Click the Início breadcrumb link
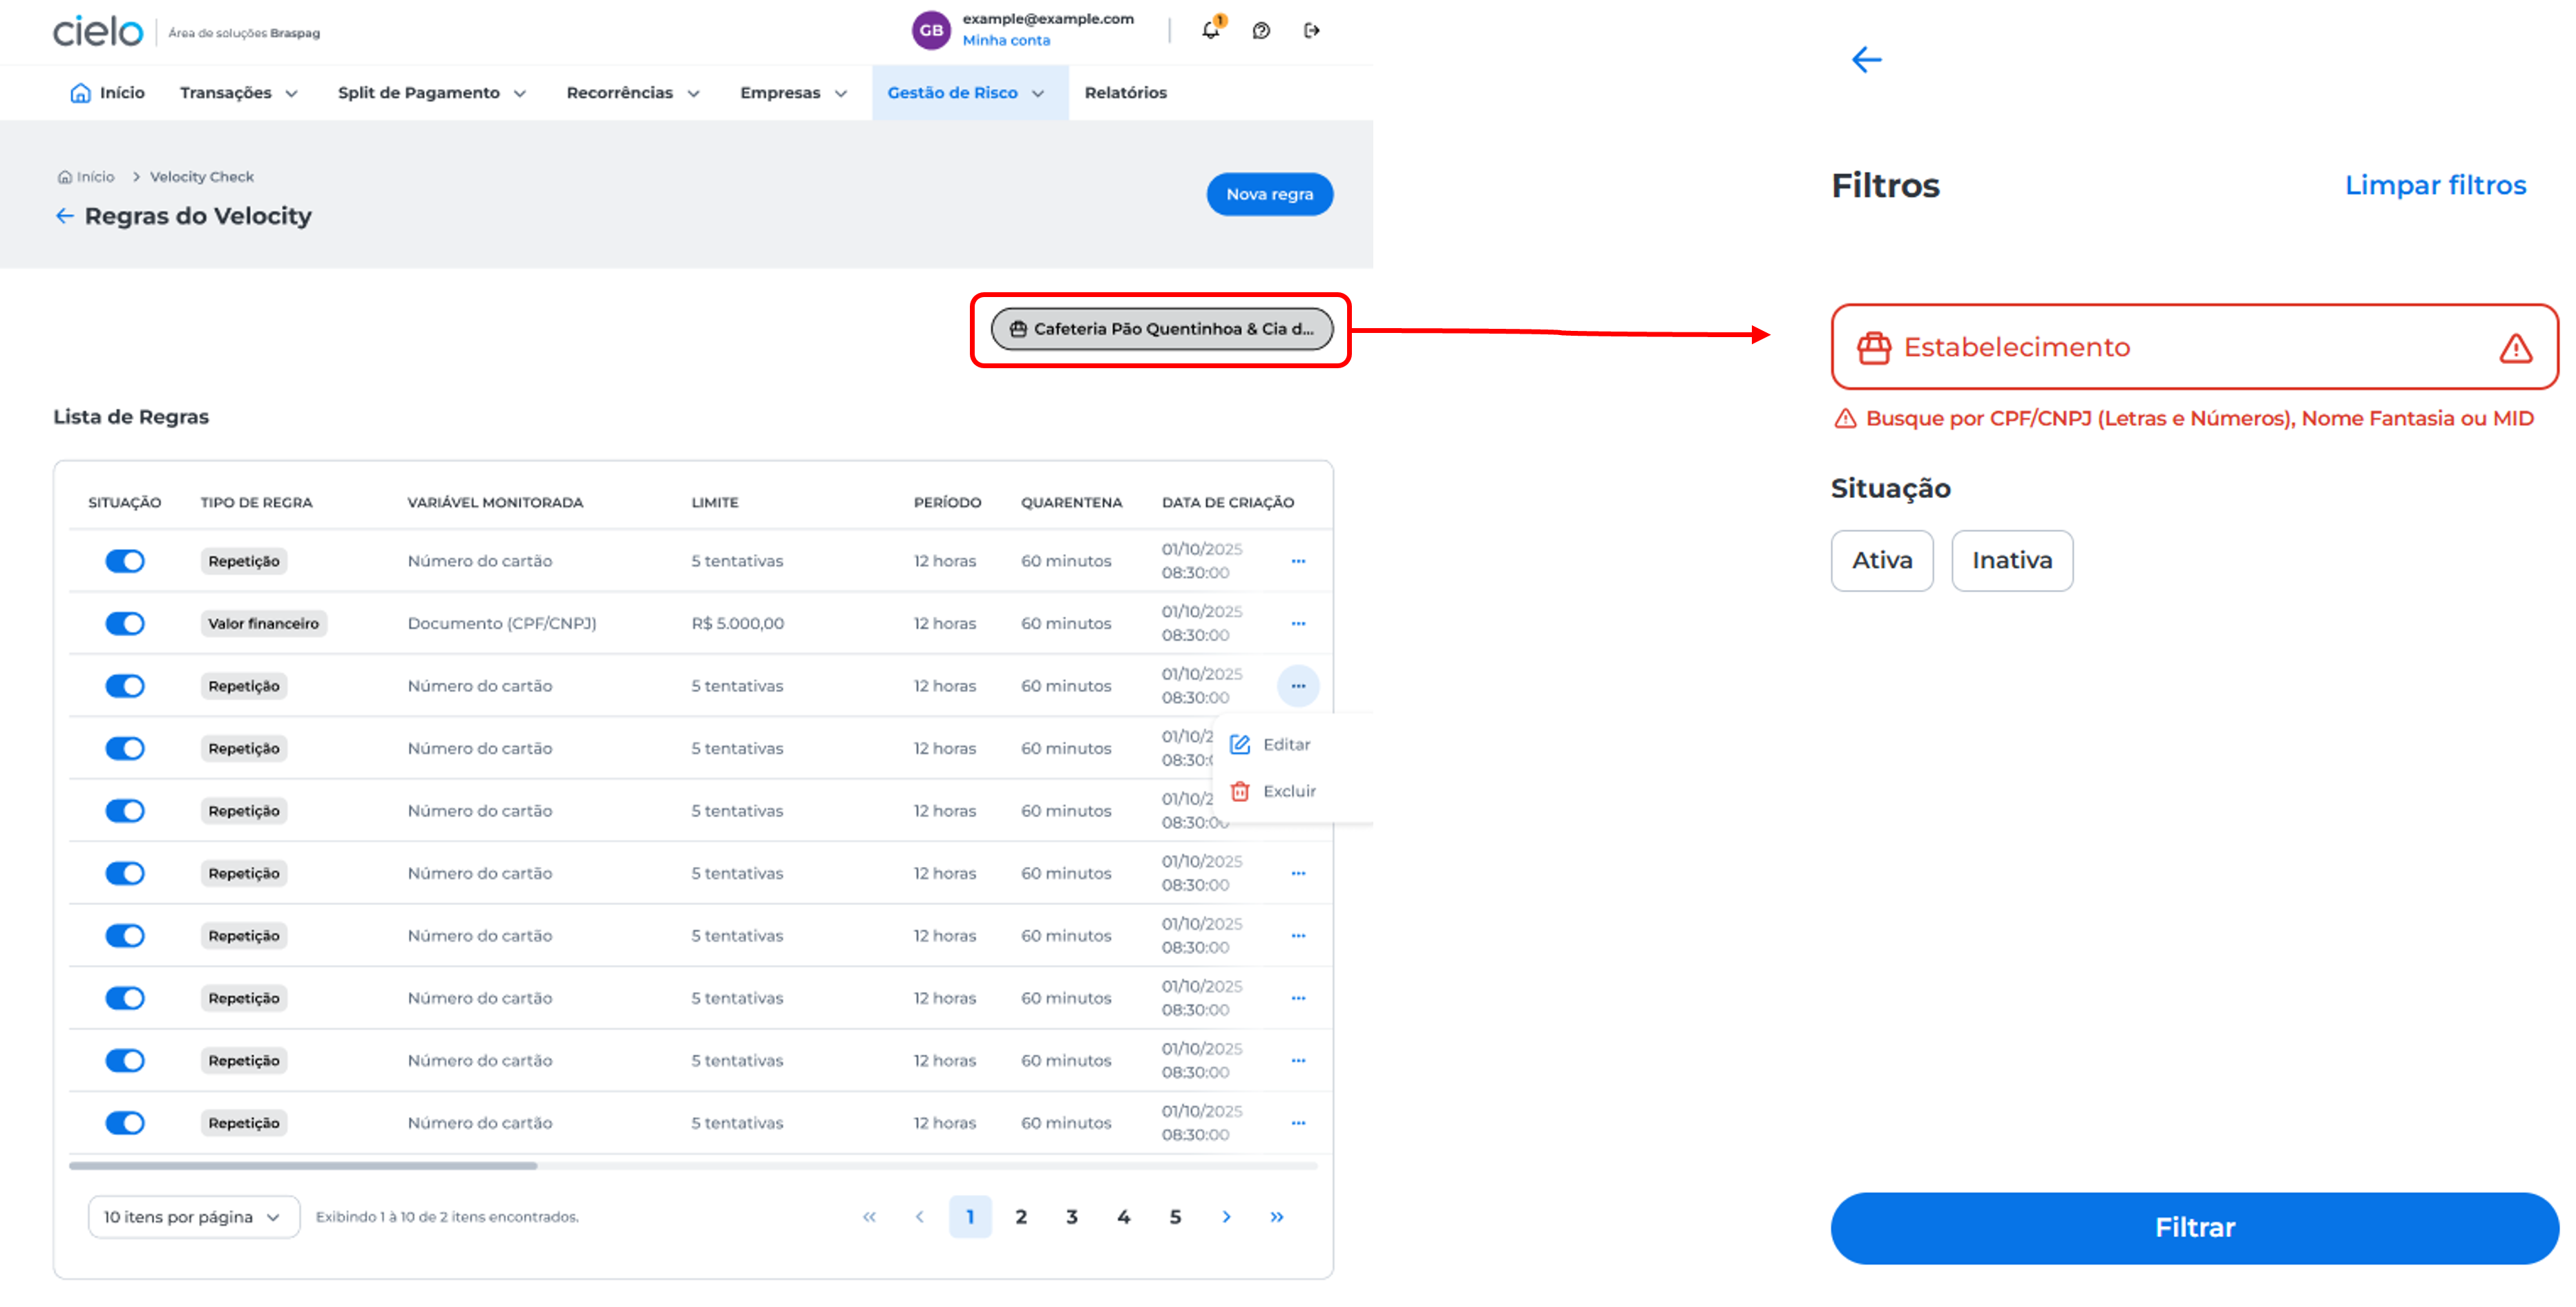Screen dimensions: 2576x1307 click(x=87, y=177)
